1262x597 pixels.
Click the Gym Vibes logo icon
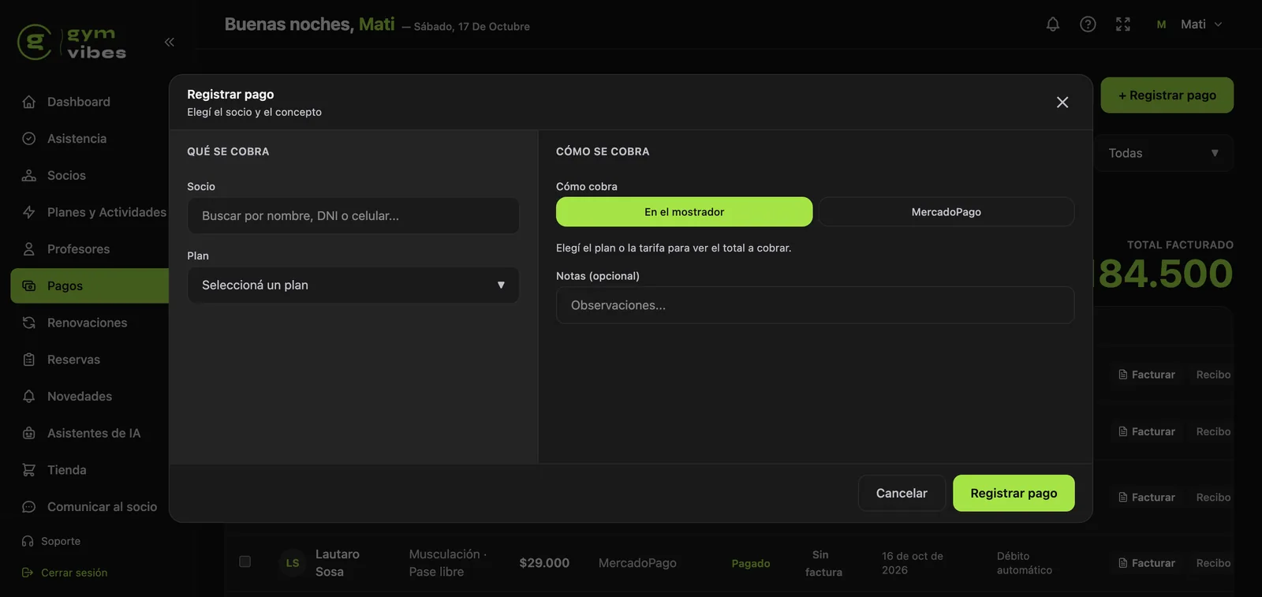[x=35, y=42]
